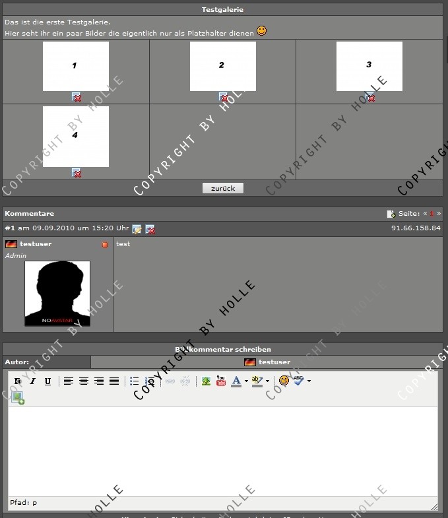Toggle bold formatting in the editor
This screenshot has height=518, width=448.
tap(18, 381)
